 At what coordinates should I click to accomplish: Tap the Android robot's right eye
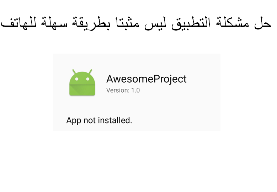(88, 79)
